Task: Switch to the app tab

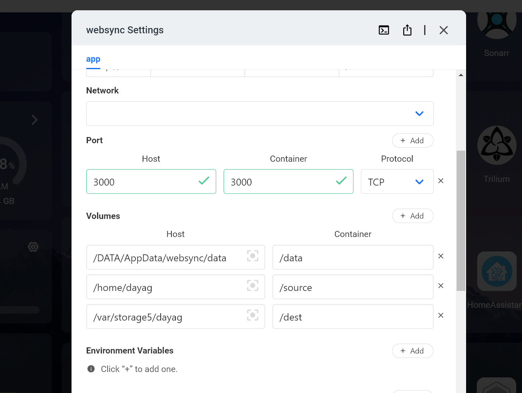Action: tap(93, 59)
